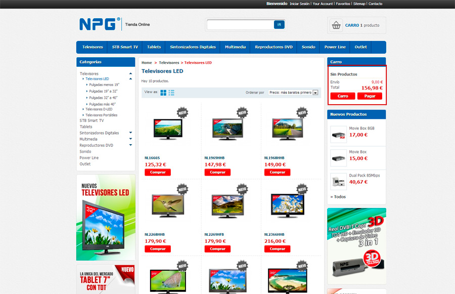Viewport: 455px width, 294px height.
Task: Open the Multimedia menu tab
Action: point(235,47)
